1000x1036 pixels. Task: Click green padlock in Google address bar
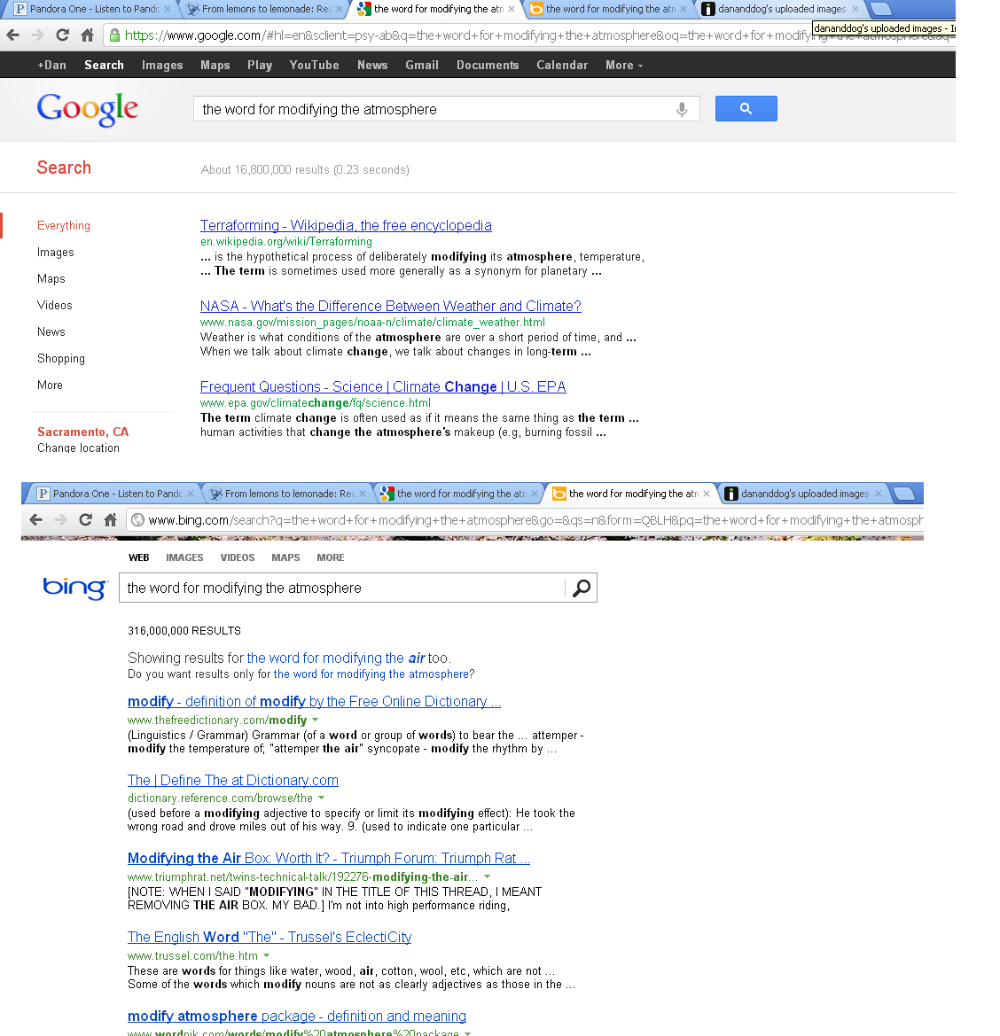point(115,35)
